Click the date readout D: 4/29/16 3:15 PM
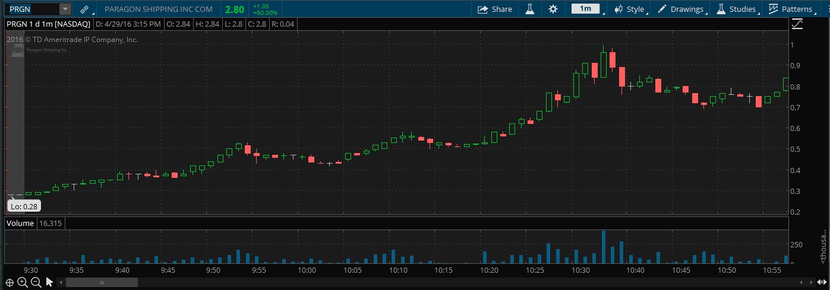830x290 pixels. point(128,24)
